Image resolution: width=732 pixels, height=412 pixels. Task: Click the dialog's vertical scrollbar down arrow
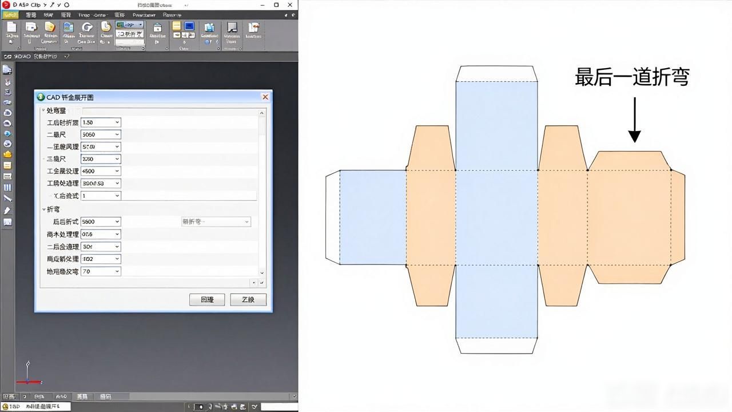[262, 274]
